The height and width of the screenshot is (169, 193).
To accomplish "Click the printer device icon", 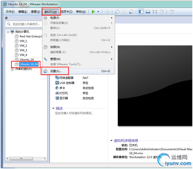I will (57, 93).
